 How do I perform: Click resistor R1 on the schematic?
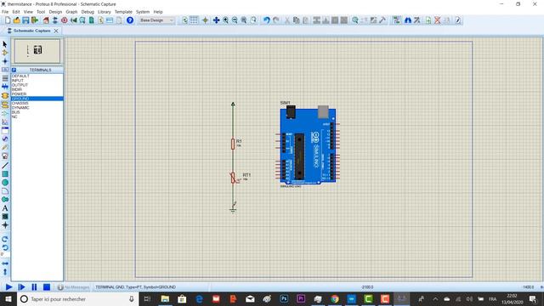(233, 144)
